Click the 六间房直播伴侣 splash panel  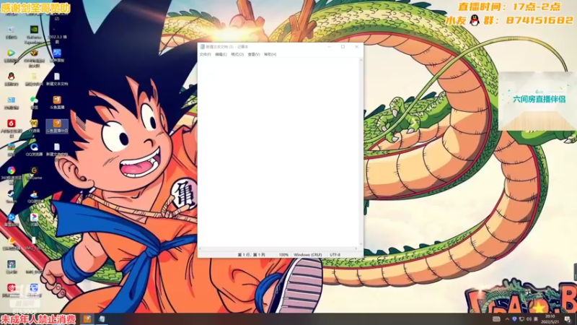[538, 100]
